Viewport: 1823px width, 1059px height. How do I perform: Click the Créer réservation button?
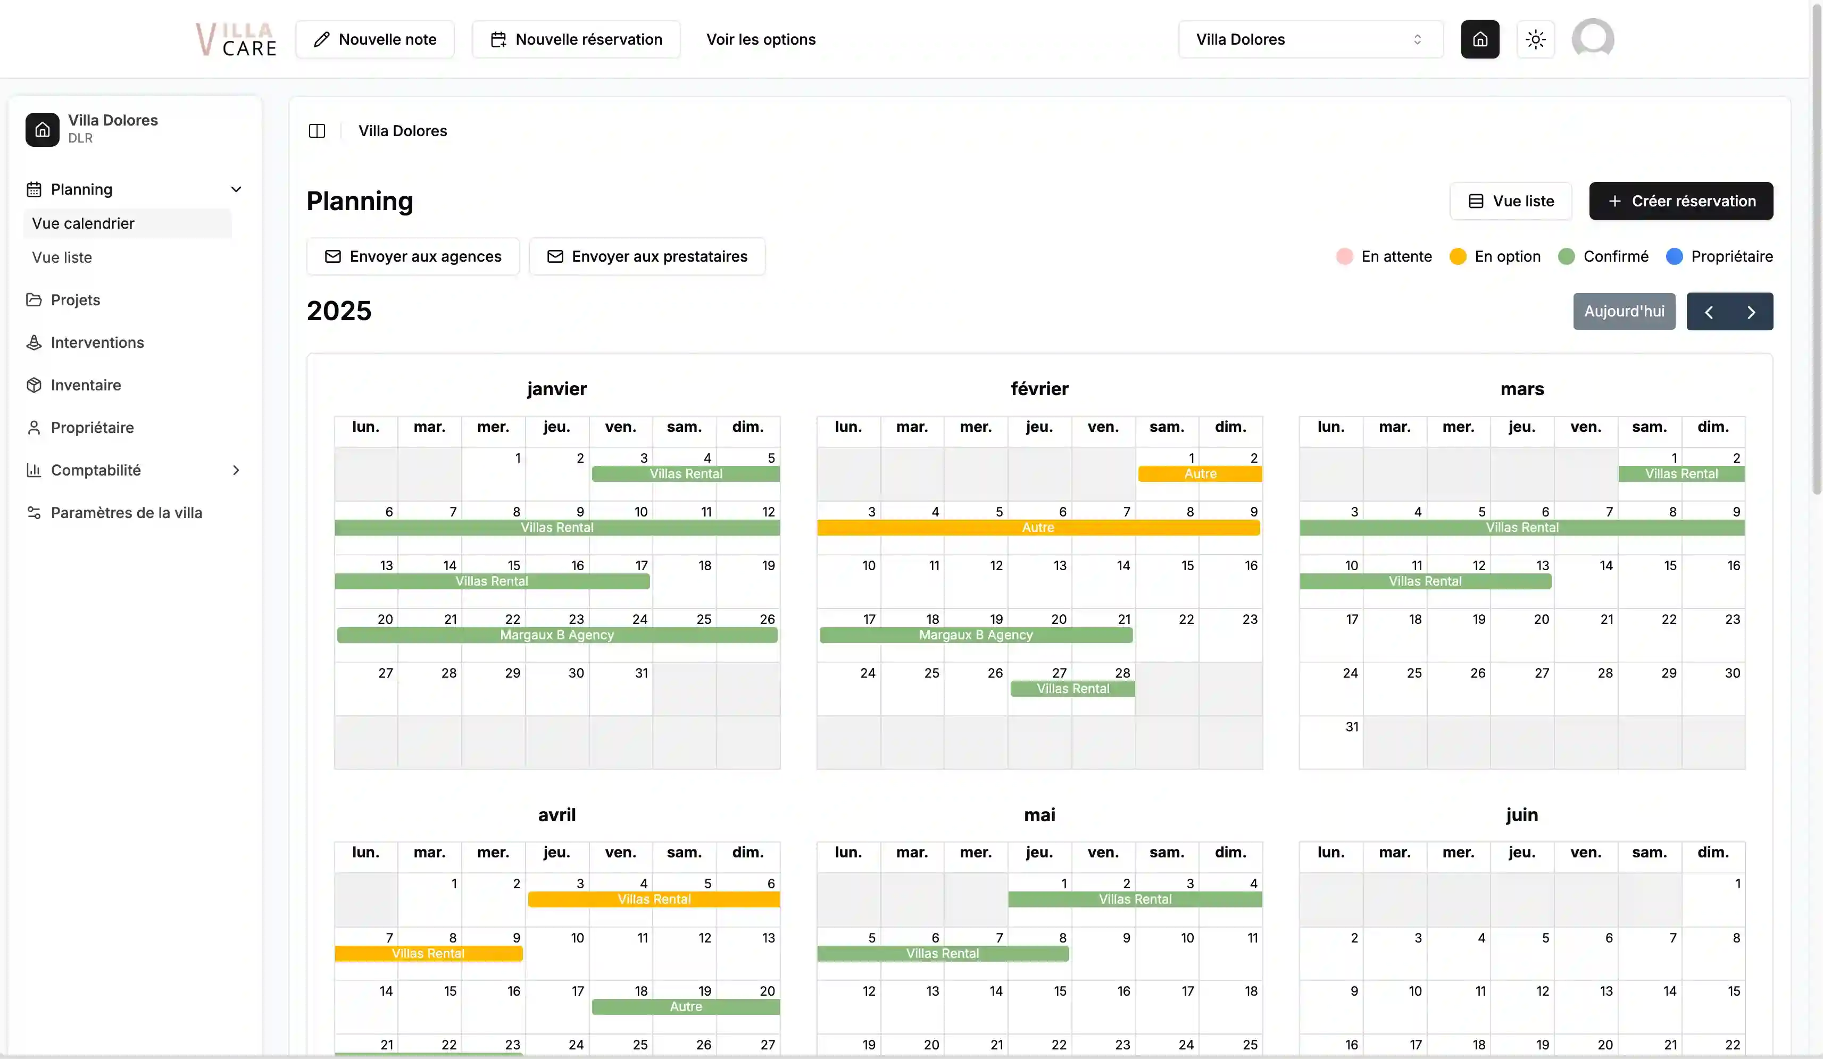tap(1680, 201)
